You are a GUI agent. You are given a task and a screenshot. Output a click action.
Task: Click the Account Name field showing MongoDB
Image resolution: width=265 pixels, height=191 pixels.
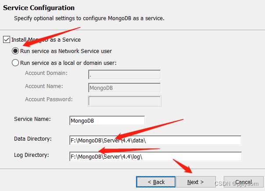pos(125,88)
